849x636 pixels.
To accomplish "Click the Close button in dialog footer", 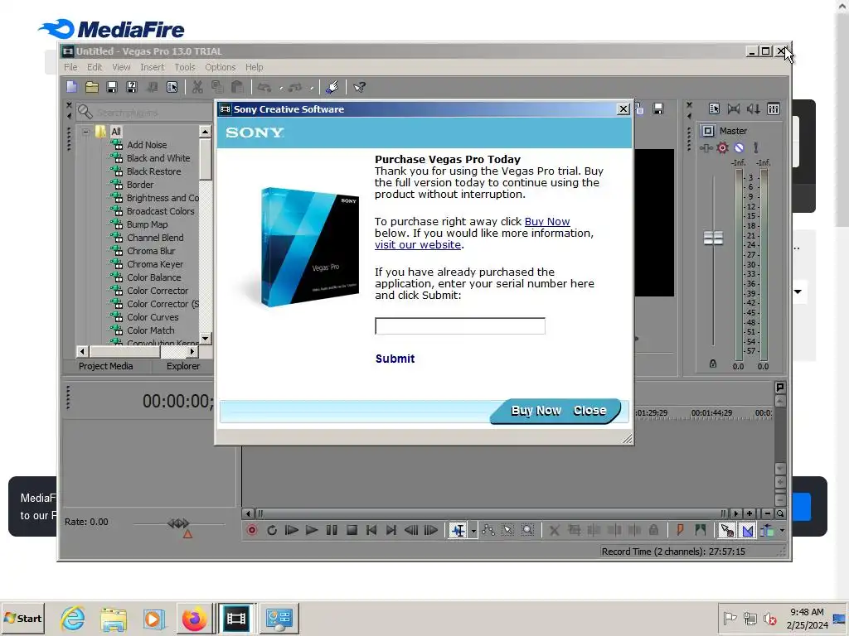I will tap(589, 411).
